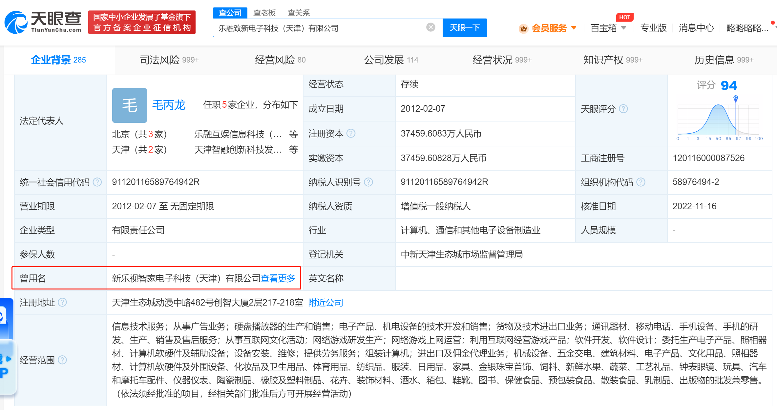Open 消息中心

696,28
